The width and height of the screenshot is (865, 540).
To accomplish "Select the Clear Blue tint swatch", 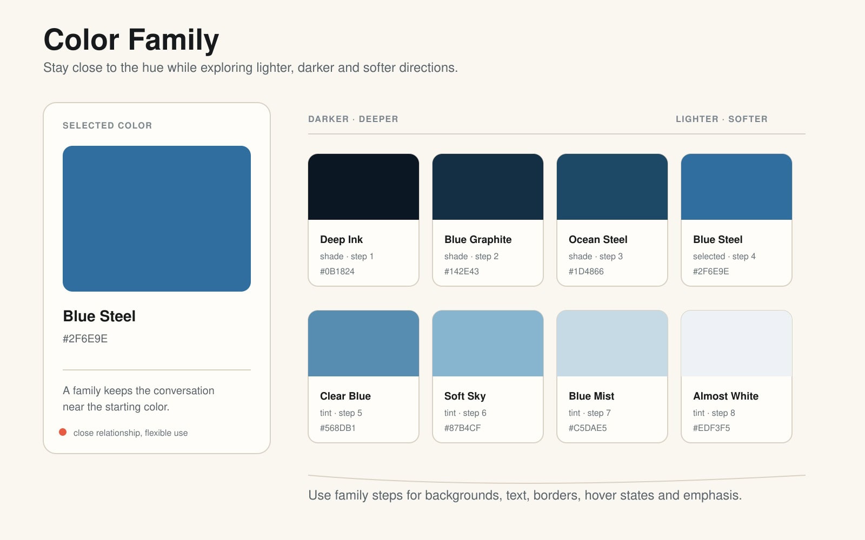I will (363, 343).
